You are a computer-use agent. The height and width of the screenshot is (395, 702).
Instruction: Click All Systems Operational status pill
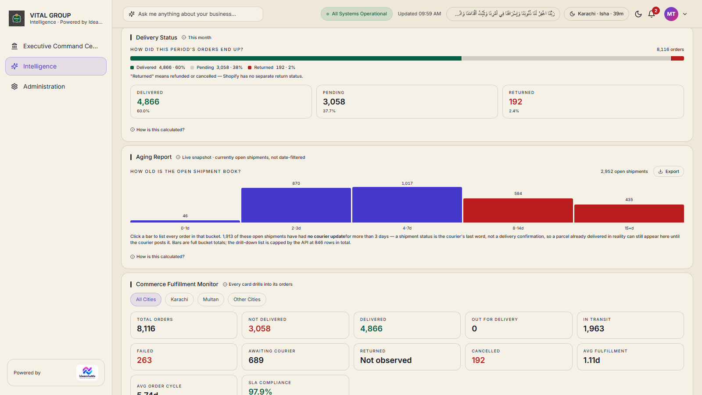click(x=356, y=14)
